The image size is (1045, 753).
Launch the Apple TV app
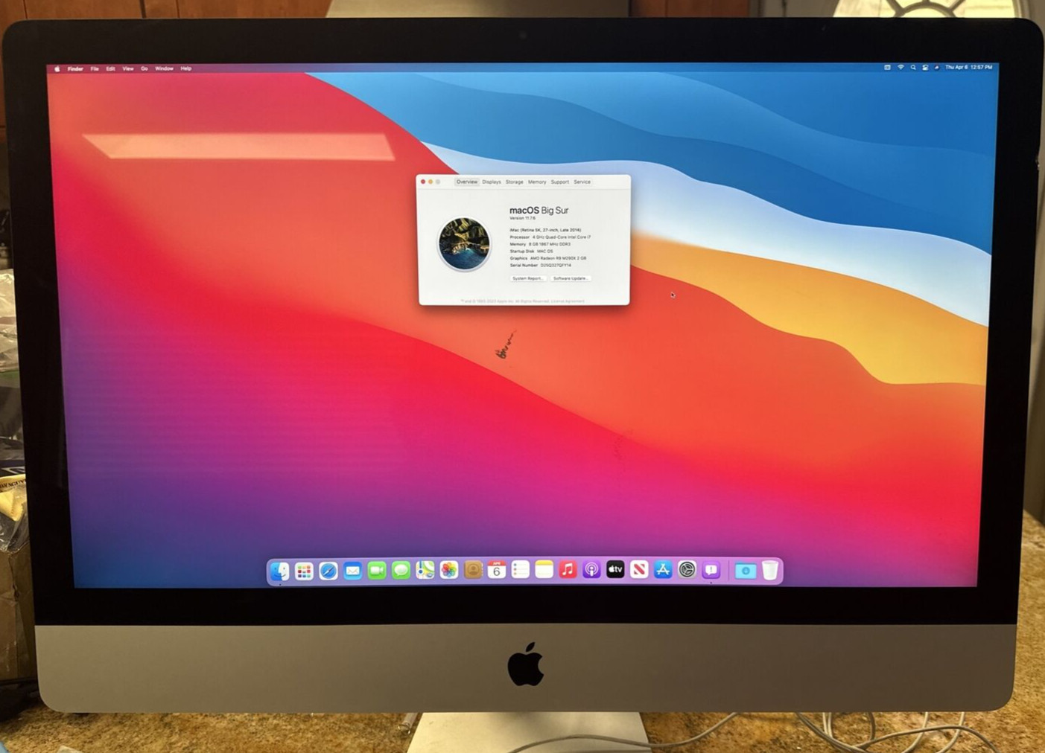[x=615, y=570]
